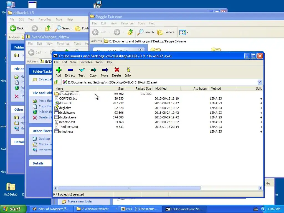Open Tools menu in ddhack1.15 window
This screenshot has height=213, width=284.
59,19
